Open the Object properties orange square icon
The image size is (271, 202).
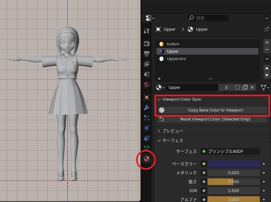tap(146, 97)
